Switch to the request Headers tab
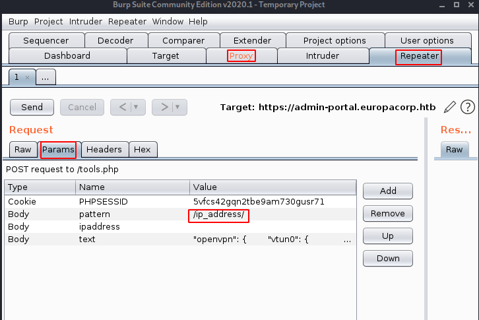This screenshot has width=479, height=320. [104, 150]
